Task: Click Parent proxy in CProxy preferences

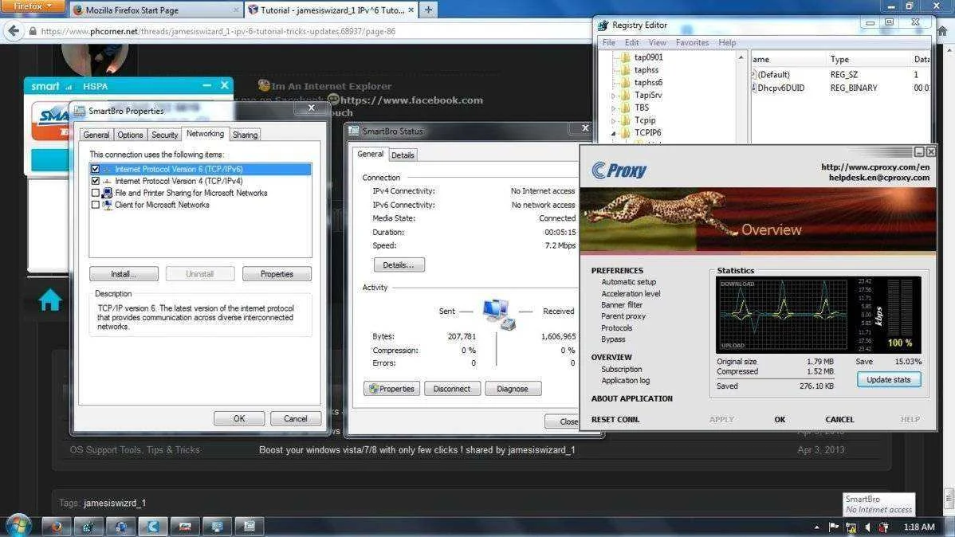Action: (x=623, y=316)
